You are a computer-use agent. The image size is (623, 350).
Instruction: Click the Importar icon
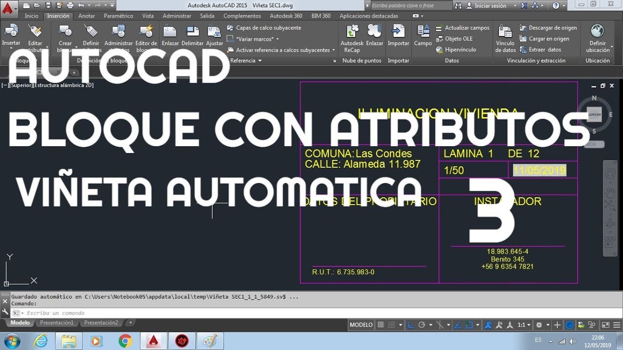point(398,32)
